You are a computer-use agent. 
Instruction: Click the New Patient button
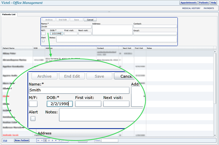pos(22,141)
